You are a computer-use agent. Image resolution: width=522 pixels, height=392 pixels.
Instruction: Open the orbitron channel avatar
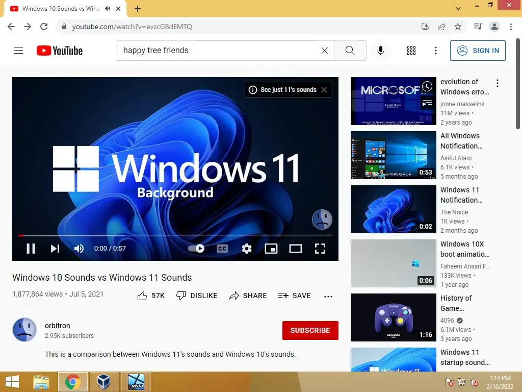point(24,330)
